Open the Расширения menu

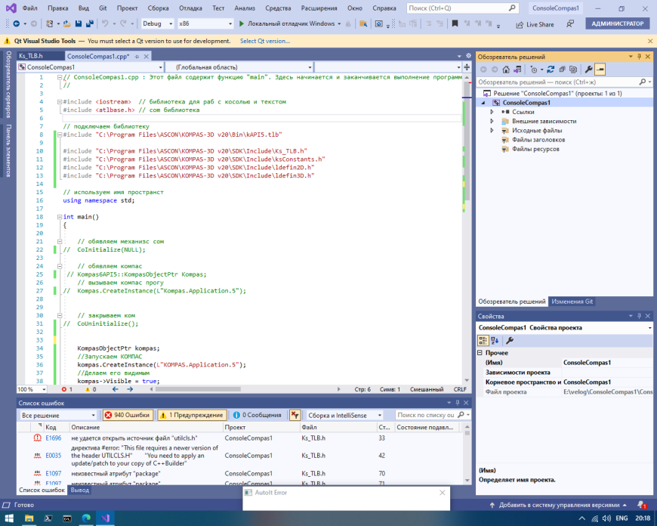319,8
